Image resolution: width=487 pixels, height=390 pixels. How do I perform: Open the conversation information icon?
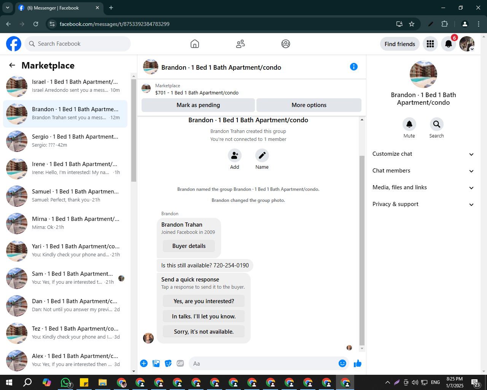coord(354,67)
